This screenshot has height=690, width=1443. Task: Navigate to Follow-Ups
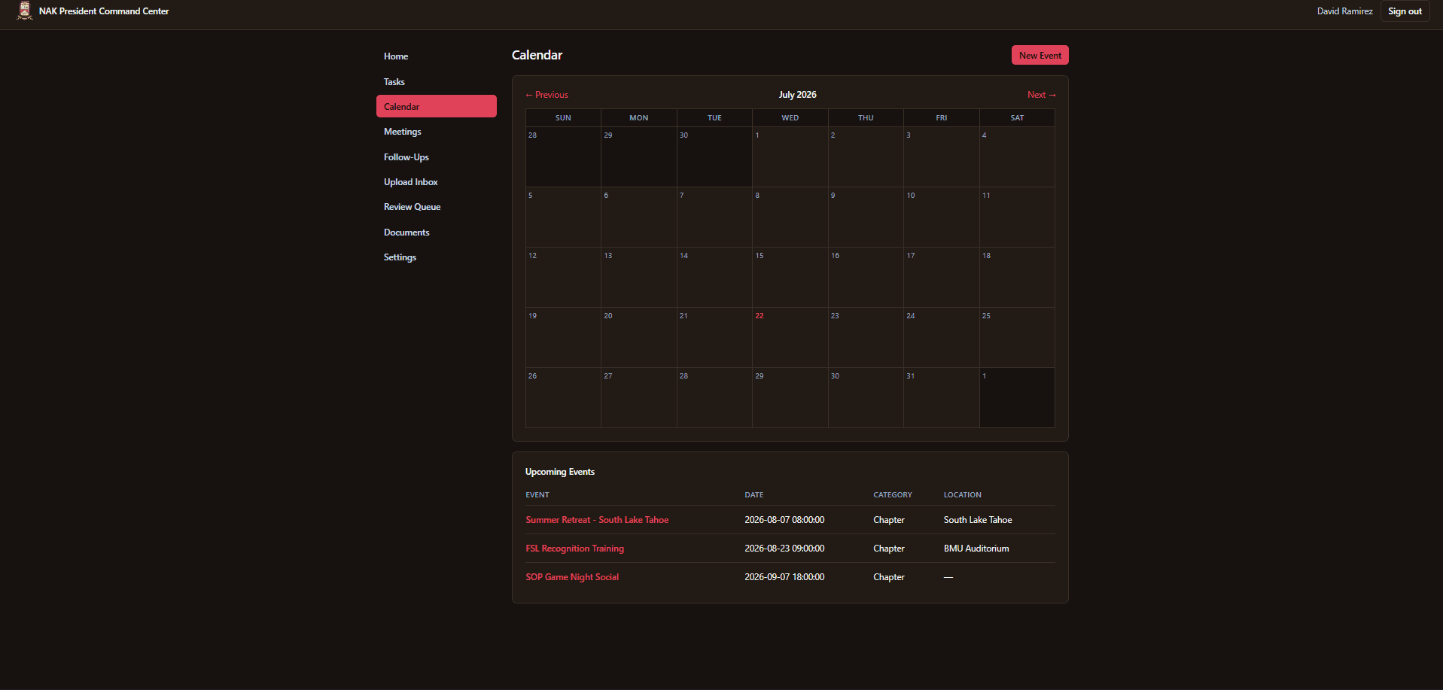click(x=437, y=157)
